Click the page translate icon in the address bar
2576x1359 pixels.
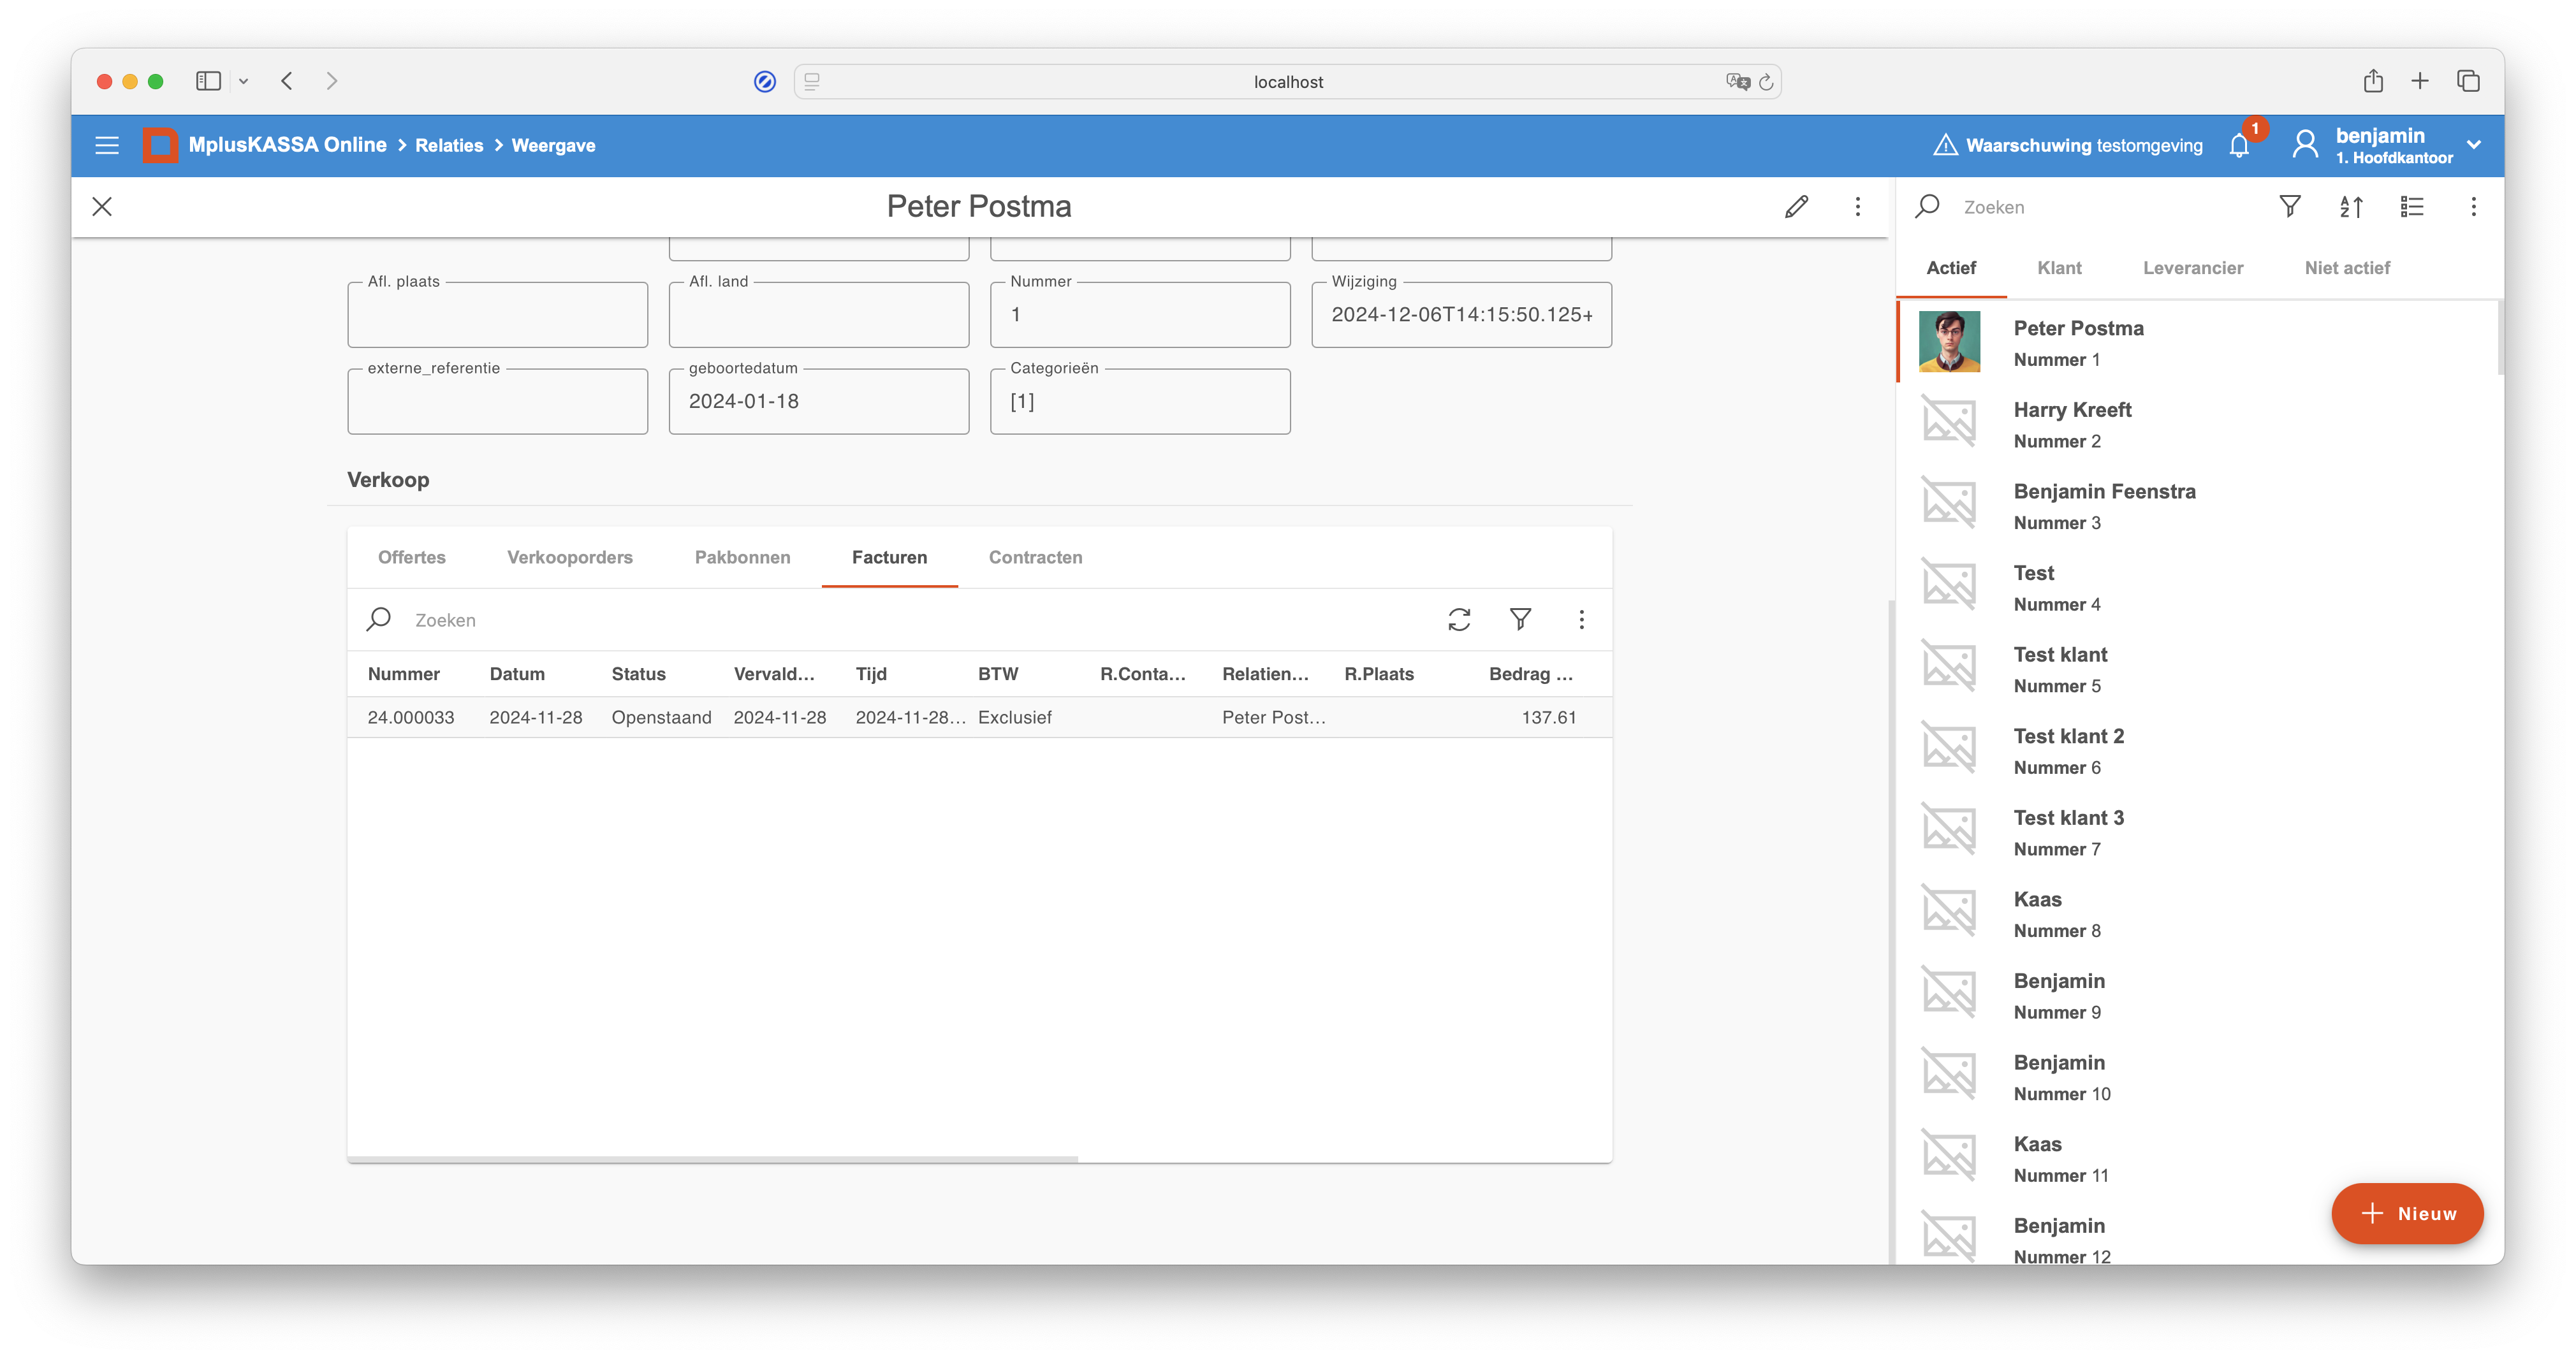pos(1738,82)
